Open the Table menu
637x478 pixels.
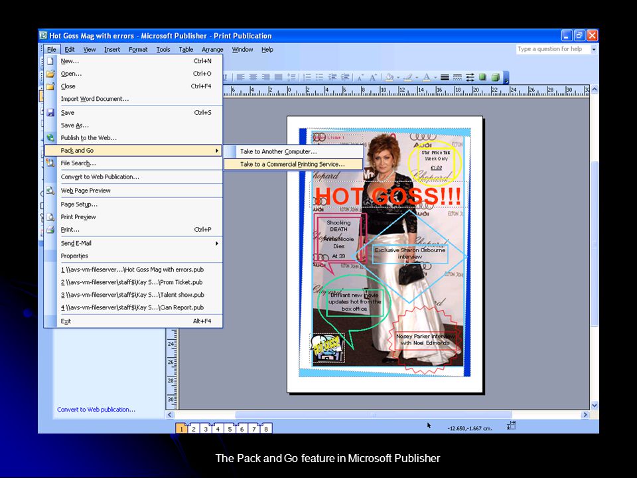tap(186, 50)
